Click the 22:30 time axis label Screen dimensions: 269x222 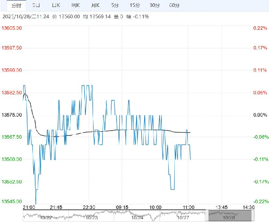[89, 207]
